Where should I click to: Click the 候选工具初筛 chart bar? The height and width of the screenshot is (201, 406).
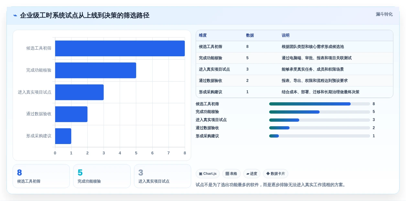120,48
